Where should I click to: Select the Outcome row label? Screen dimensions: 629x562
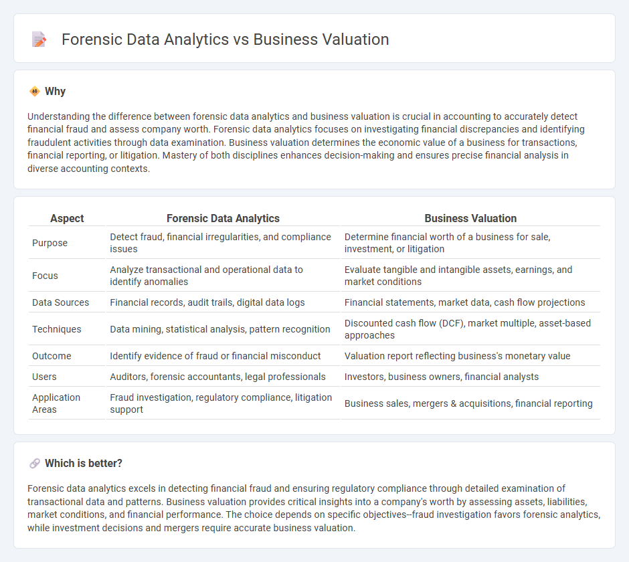(52, 356)
